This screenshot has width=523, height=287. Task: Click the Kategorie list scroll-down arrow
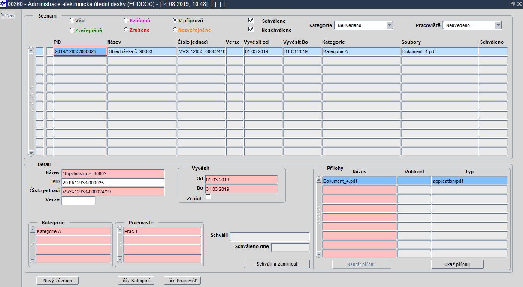click(x=33, y=260)
